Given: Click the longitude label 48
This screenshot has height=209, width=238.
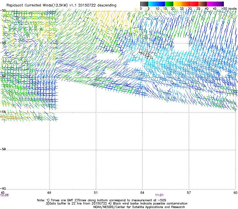Looking at the screenshot, I should pyautogui.click(x=49, y=193).
